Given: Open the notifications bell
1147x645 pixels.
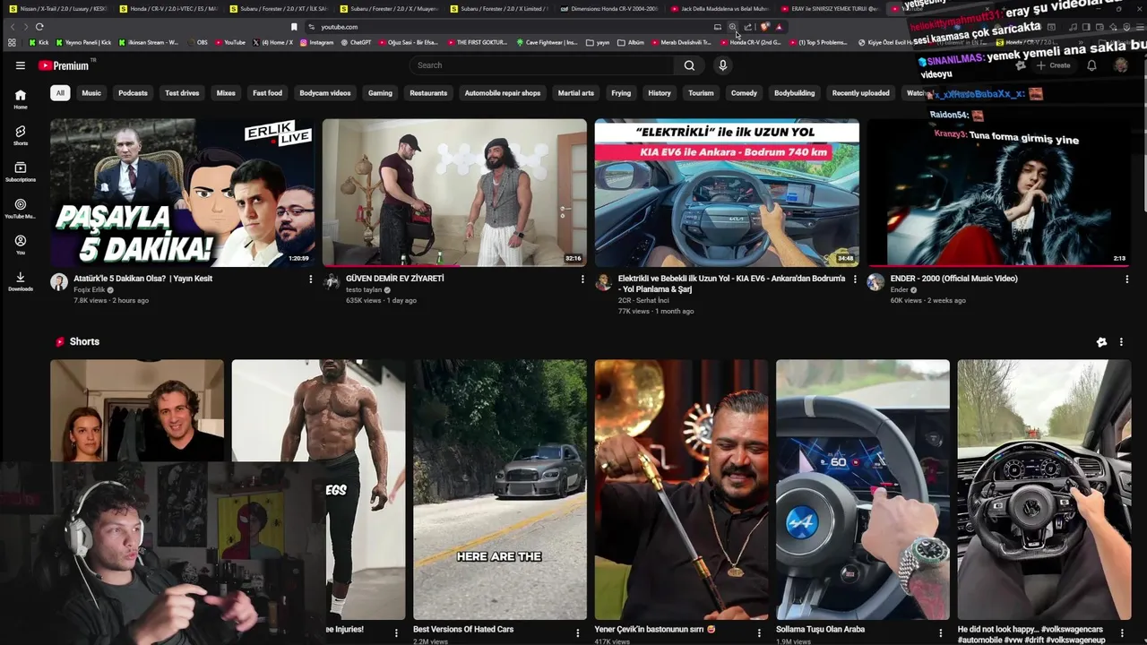Looking at the screenshot, I should click(x=1091, y=65).
